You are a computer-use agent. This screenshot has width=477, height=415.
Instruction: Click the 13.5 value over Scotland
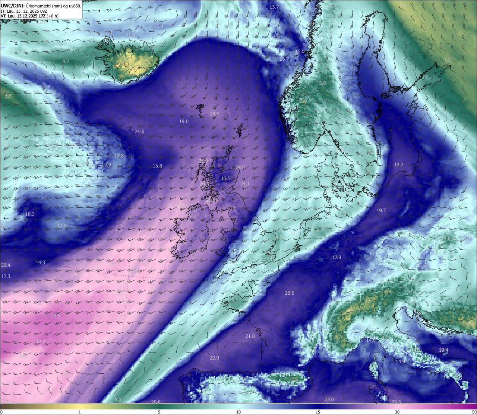226,179
